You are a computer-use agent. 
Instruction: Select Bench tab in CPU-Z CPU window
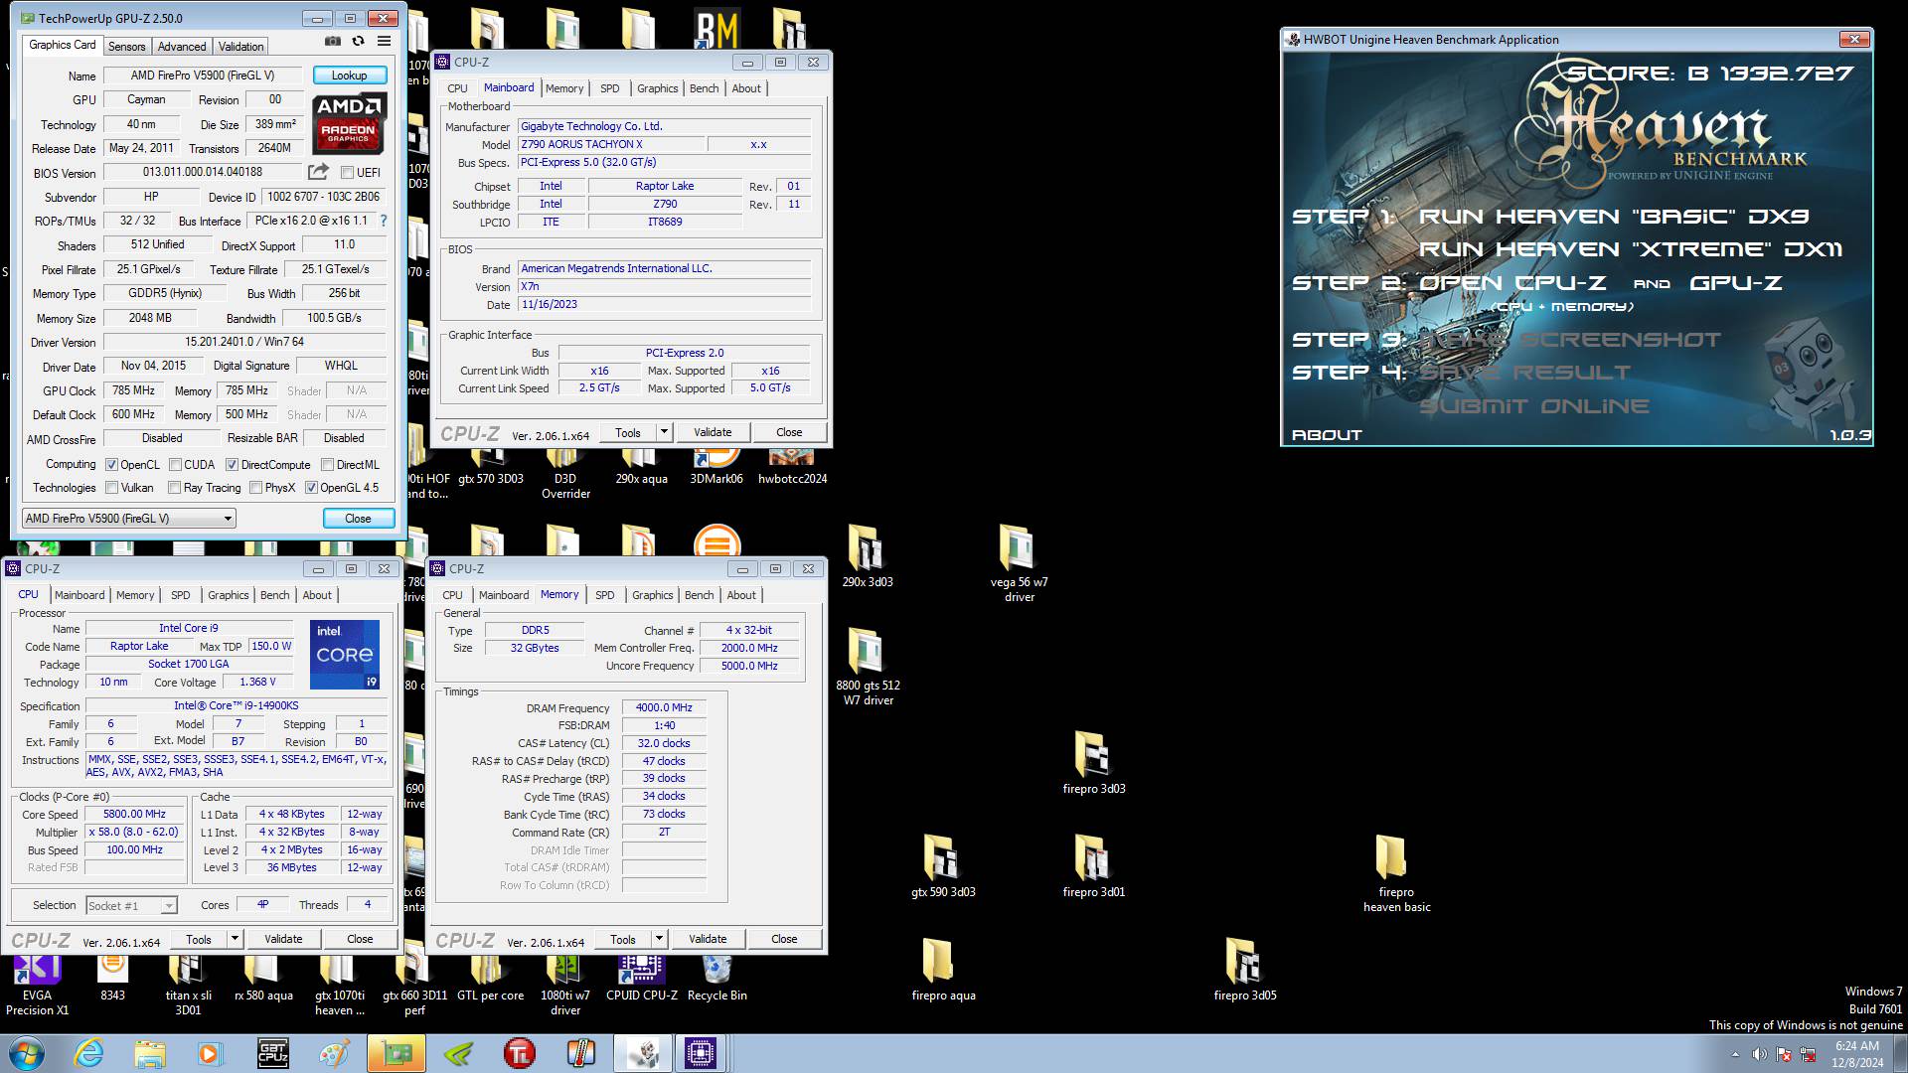(275, 595)
